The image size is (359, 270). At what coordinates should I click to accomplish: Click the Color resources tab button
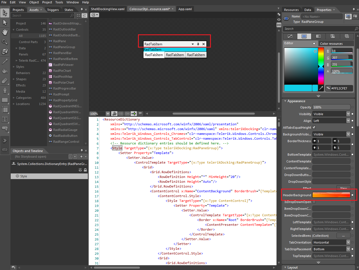331,44
